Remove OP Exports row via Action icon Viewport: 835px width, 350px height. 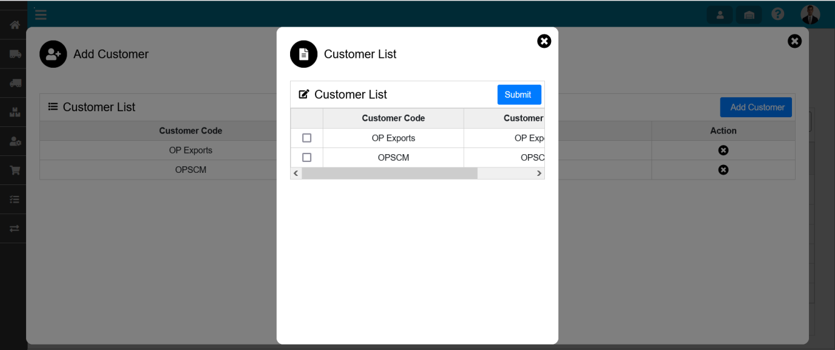point(723,150)
